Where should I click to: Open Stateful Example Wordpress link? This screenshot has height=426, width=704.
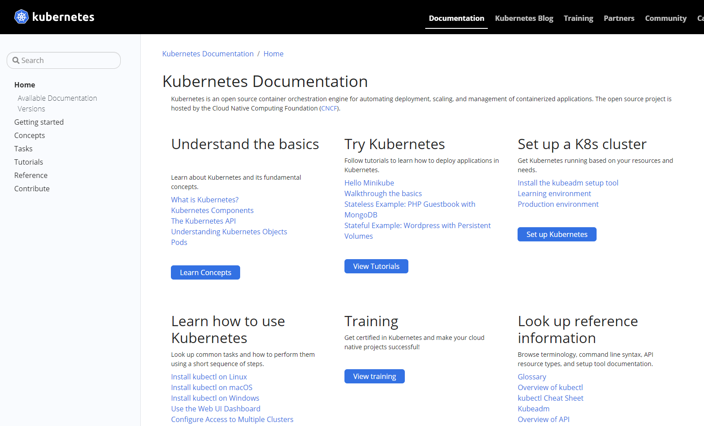coord(417,231)
